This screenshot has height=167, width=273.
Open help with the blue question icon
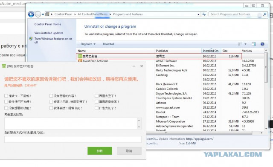pos(262,44)
